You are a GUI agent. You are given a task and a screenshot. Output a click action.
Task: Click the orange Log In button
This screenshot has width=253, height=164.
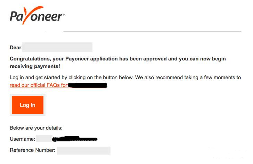(27, 105)
